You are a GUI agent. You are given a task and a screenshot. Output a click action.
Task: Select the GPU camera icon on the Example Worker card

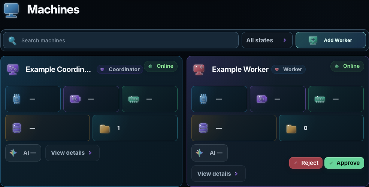pyautogui.click(x=262, y=99)
